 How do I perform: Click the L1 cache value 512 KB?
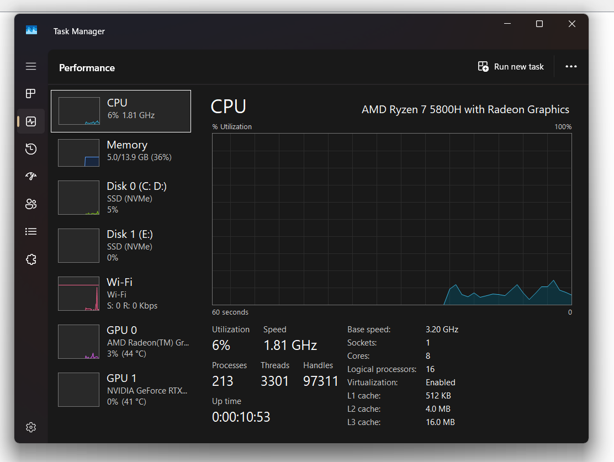[438, 396]
